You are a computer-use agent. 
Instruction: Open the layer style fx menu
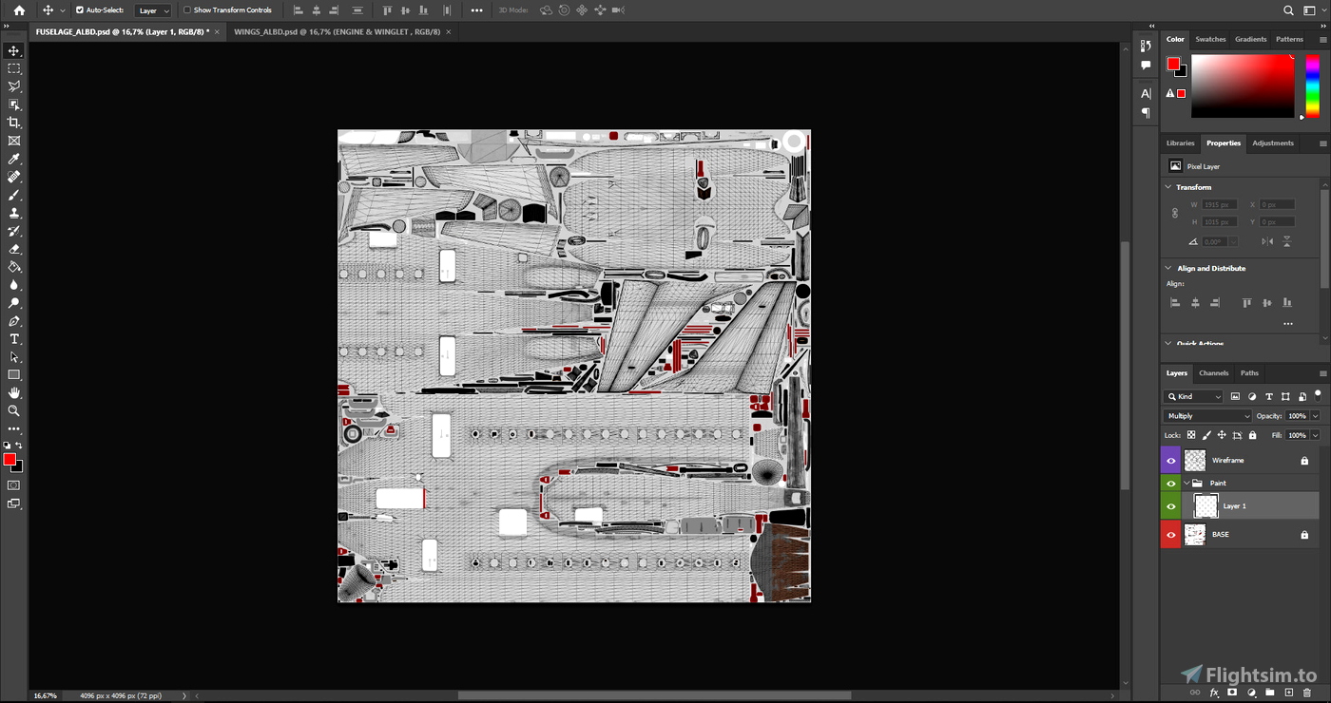1214,693
